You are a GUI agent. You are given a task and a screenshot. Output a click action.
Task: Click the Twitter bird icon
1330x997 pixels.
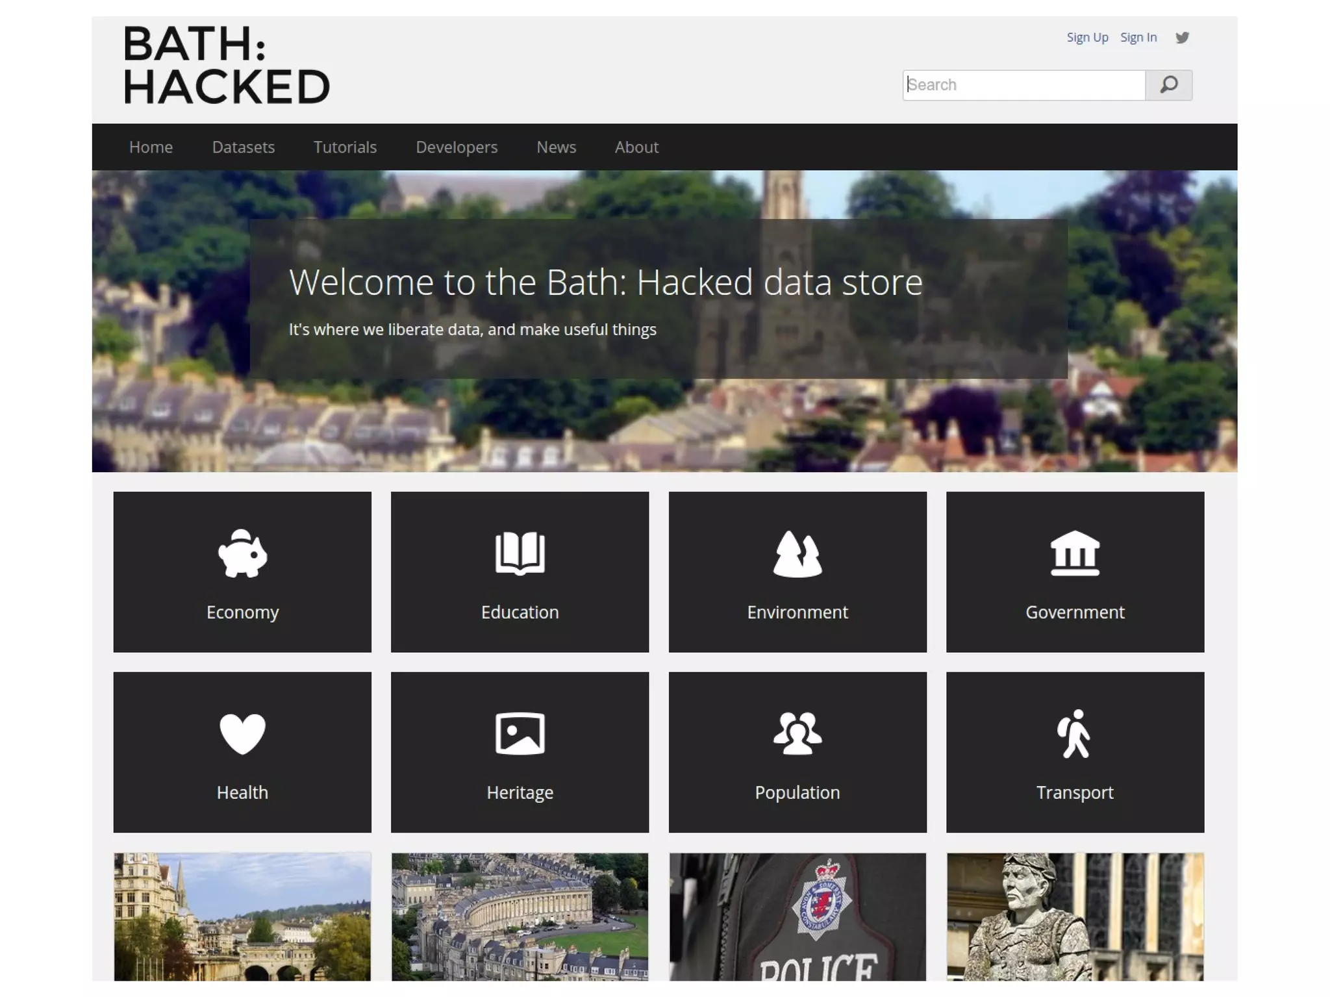click(x=1182, y=38)
